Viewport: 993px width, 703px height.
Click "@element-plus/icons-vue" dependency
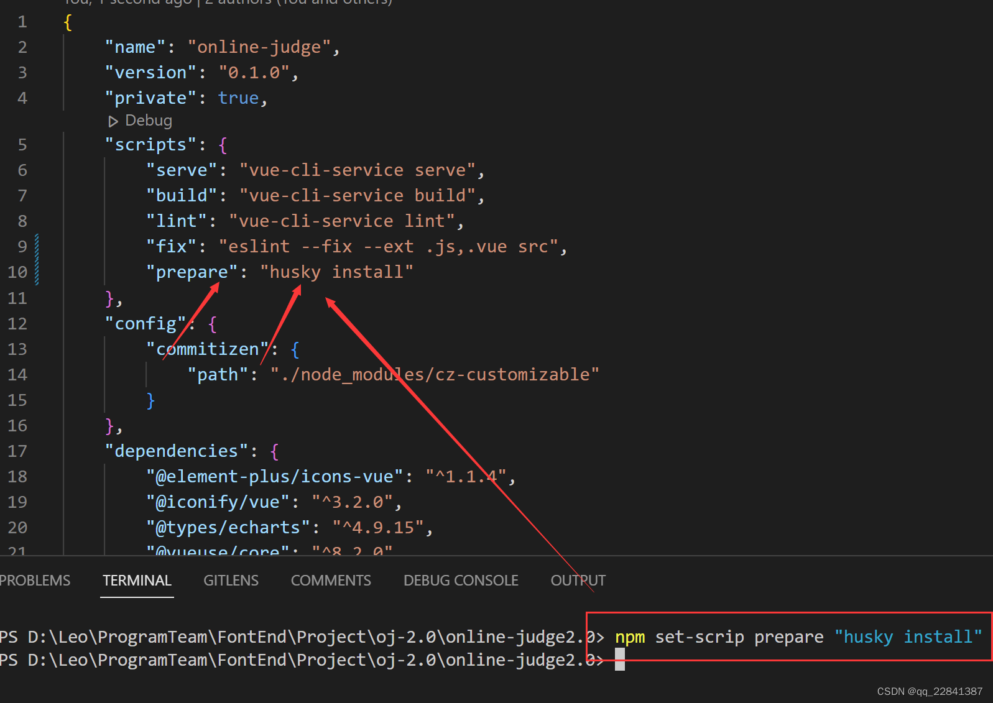click(x=275, y=477)
